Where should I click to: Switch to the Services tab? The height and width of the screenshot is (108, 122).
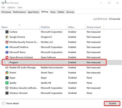[x=70, y=12]
